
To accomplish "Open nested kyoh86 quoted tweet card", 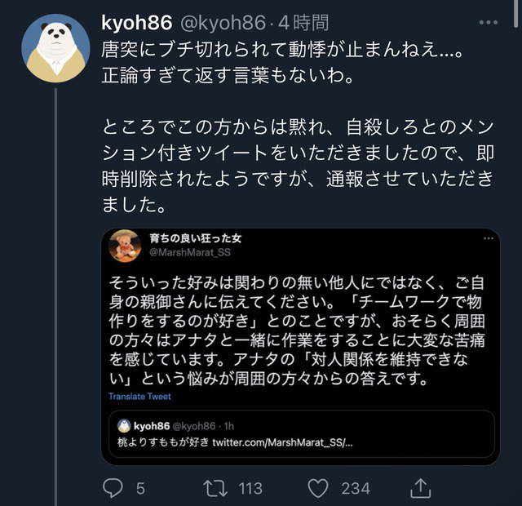I will point(301,434).
